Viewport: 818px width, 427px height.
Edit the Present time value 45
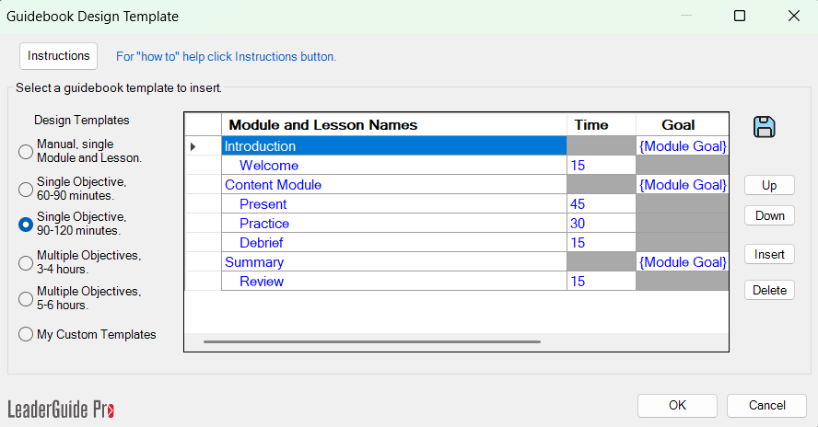tap(601, 204)
